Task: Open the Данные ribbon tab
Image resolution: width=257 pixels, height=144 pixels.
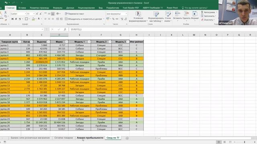Action: (70, 8)
